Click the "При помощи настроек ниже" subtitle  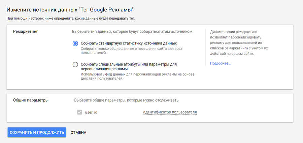point(73,18)
